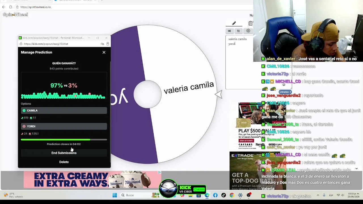Click ZAMIR_LEAL username in chat
363x204 pixels.
click(284, 170)
